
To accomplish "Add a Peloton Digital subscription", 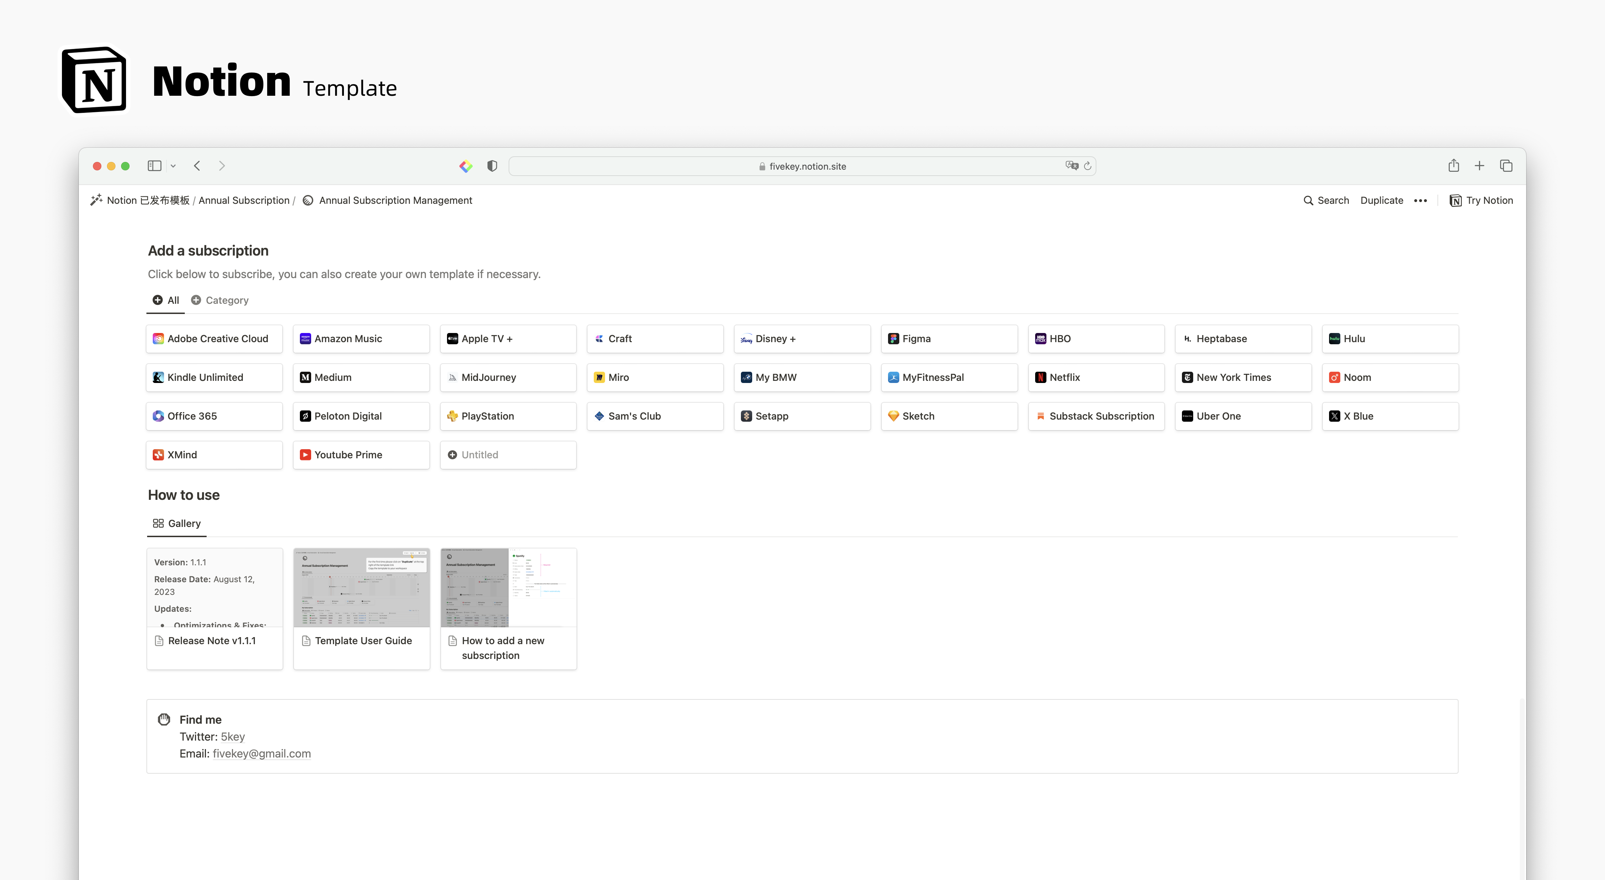I will click(x=361, y=416).
